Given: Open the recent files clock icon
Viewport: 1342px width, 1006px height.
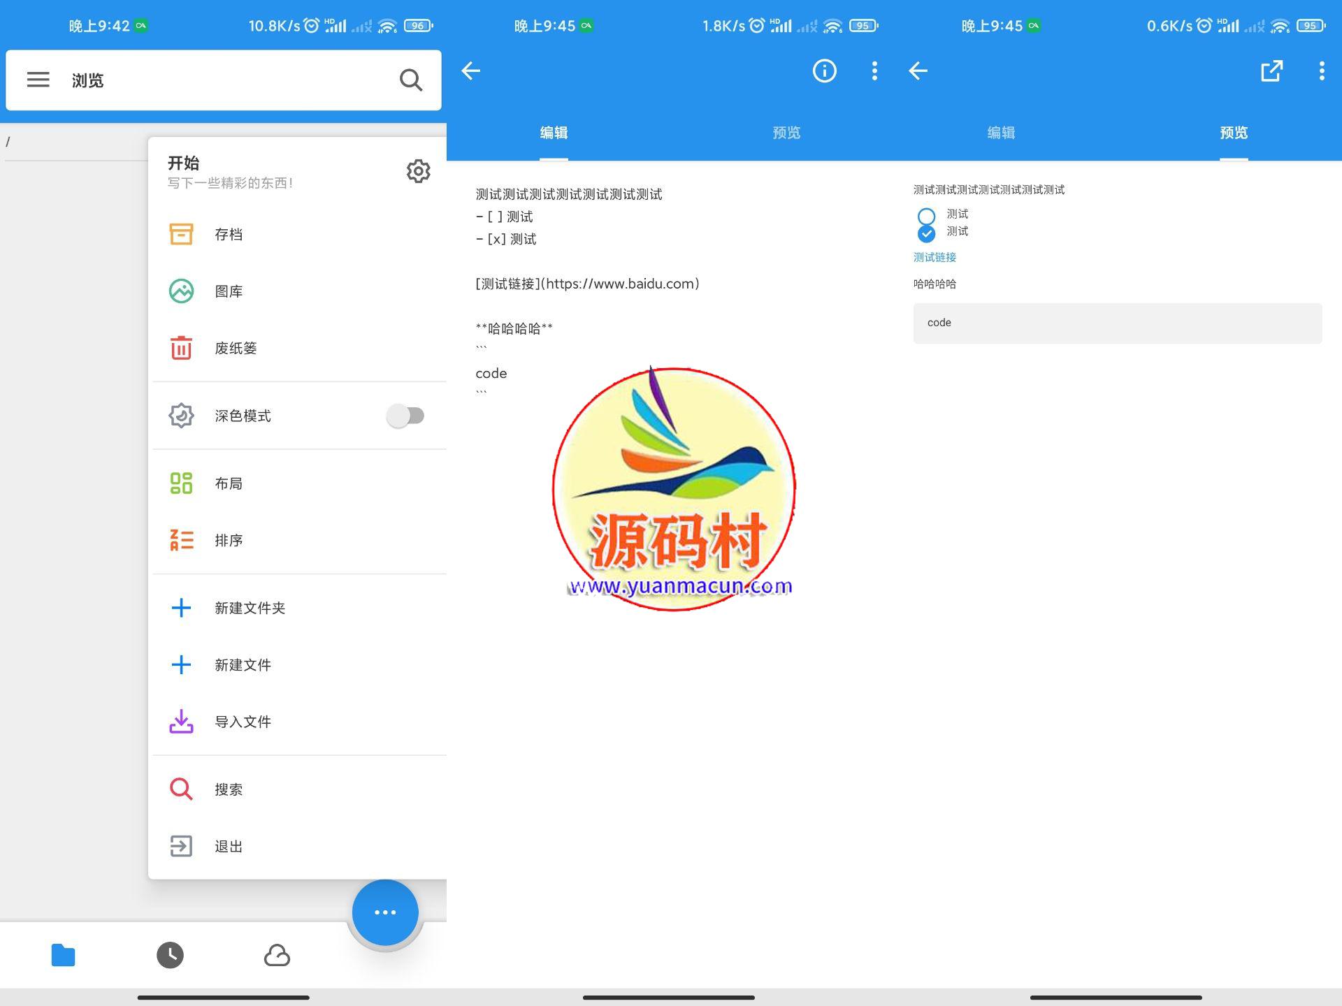Looking at the screenshot, I should click(x=170, y=955).
